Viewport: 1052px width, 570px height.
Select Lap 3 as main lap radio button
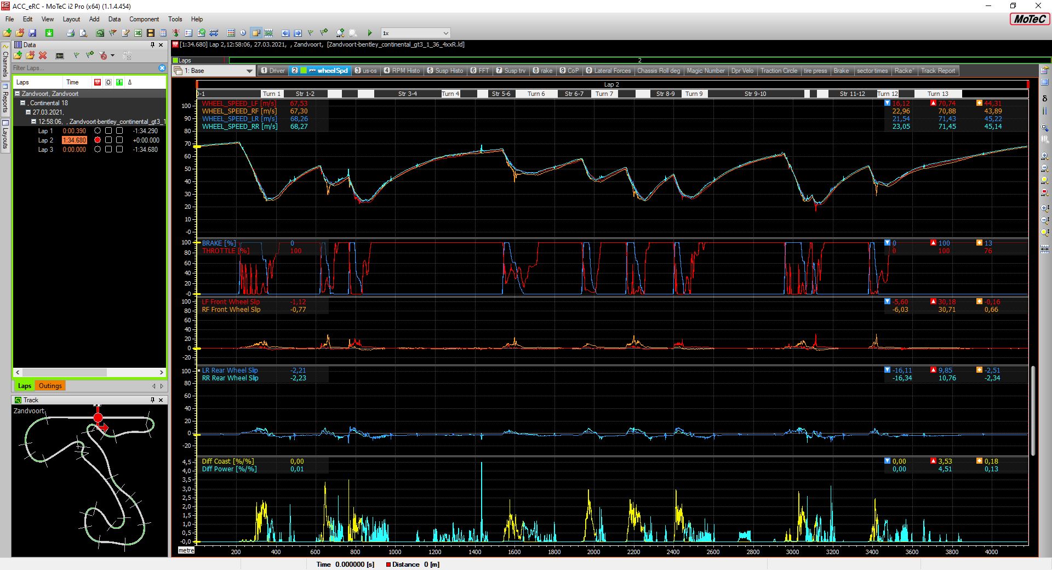click(x=98, y=150)
